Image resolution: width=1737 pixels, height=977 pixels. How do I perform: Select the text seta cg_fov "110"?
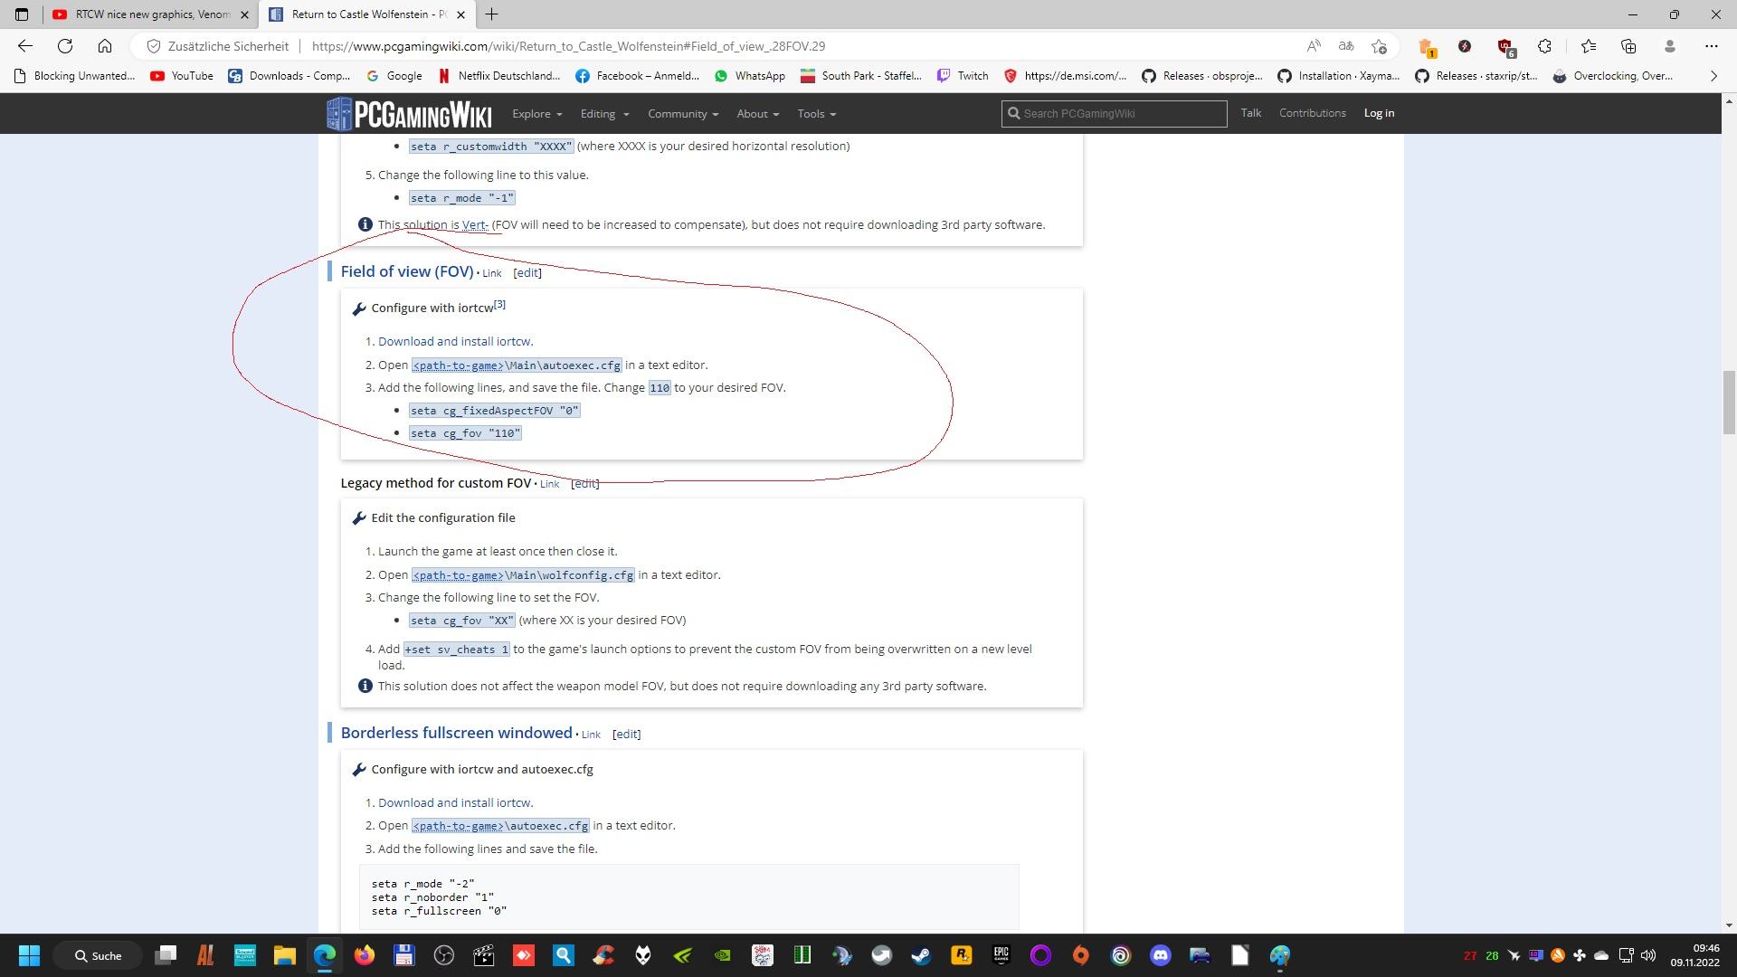(465, 434)
